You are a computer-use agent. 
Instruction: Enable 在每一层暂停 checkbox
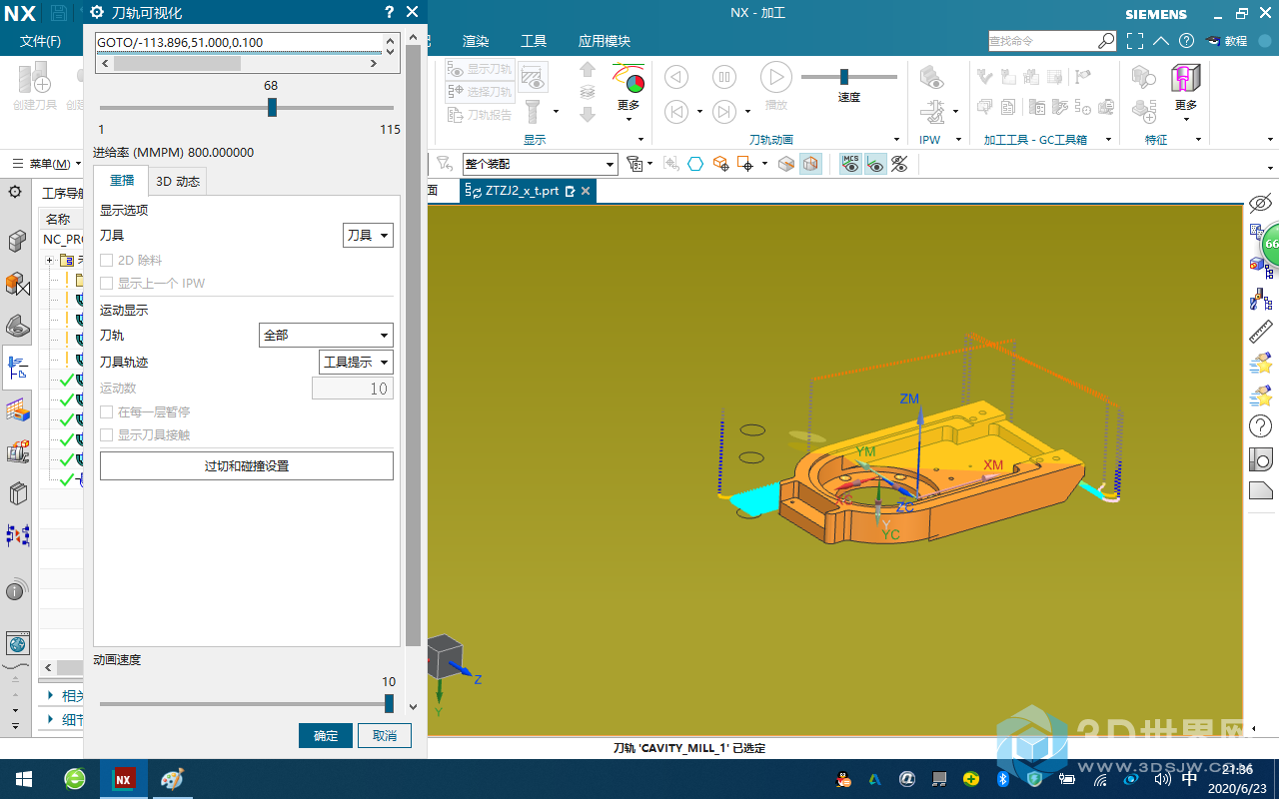point(106,411)
